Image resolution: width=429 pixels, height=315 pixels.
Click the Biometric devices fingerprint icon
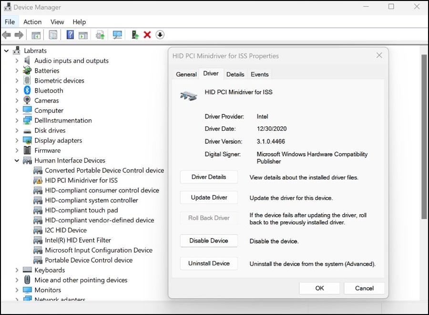point(27,81)
